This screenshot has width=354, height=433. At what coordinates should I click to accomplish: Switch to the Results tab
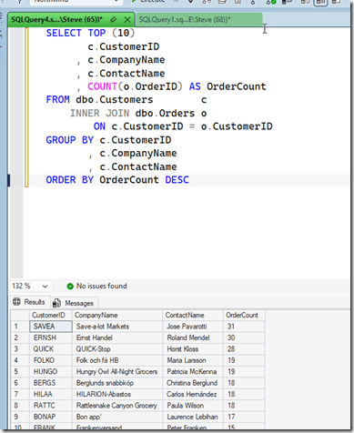point(29,302)
